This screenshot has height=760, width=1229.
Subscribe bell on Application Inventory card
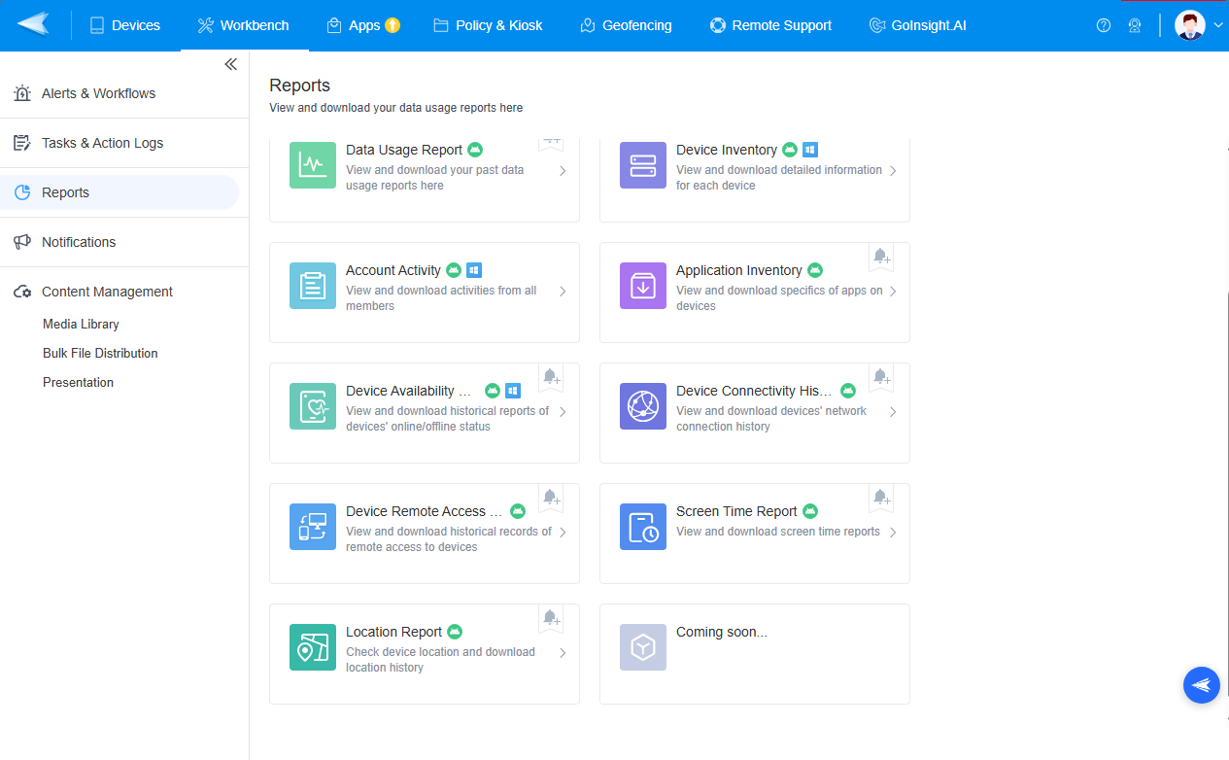pyautogui.click(x=880, y=257)
